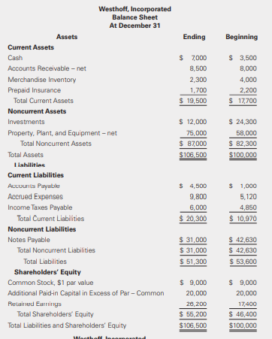Click Total Shareholders' Equity beginning $46,400
This screenshot has width=272, height=339.
243,314
